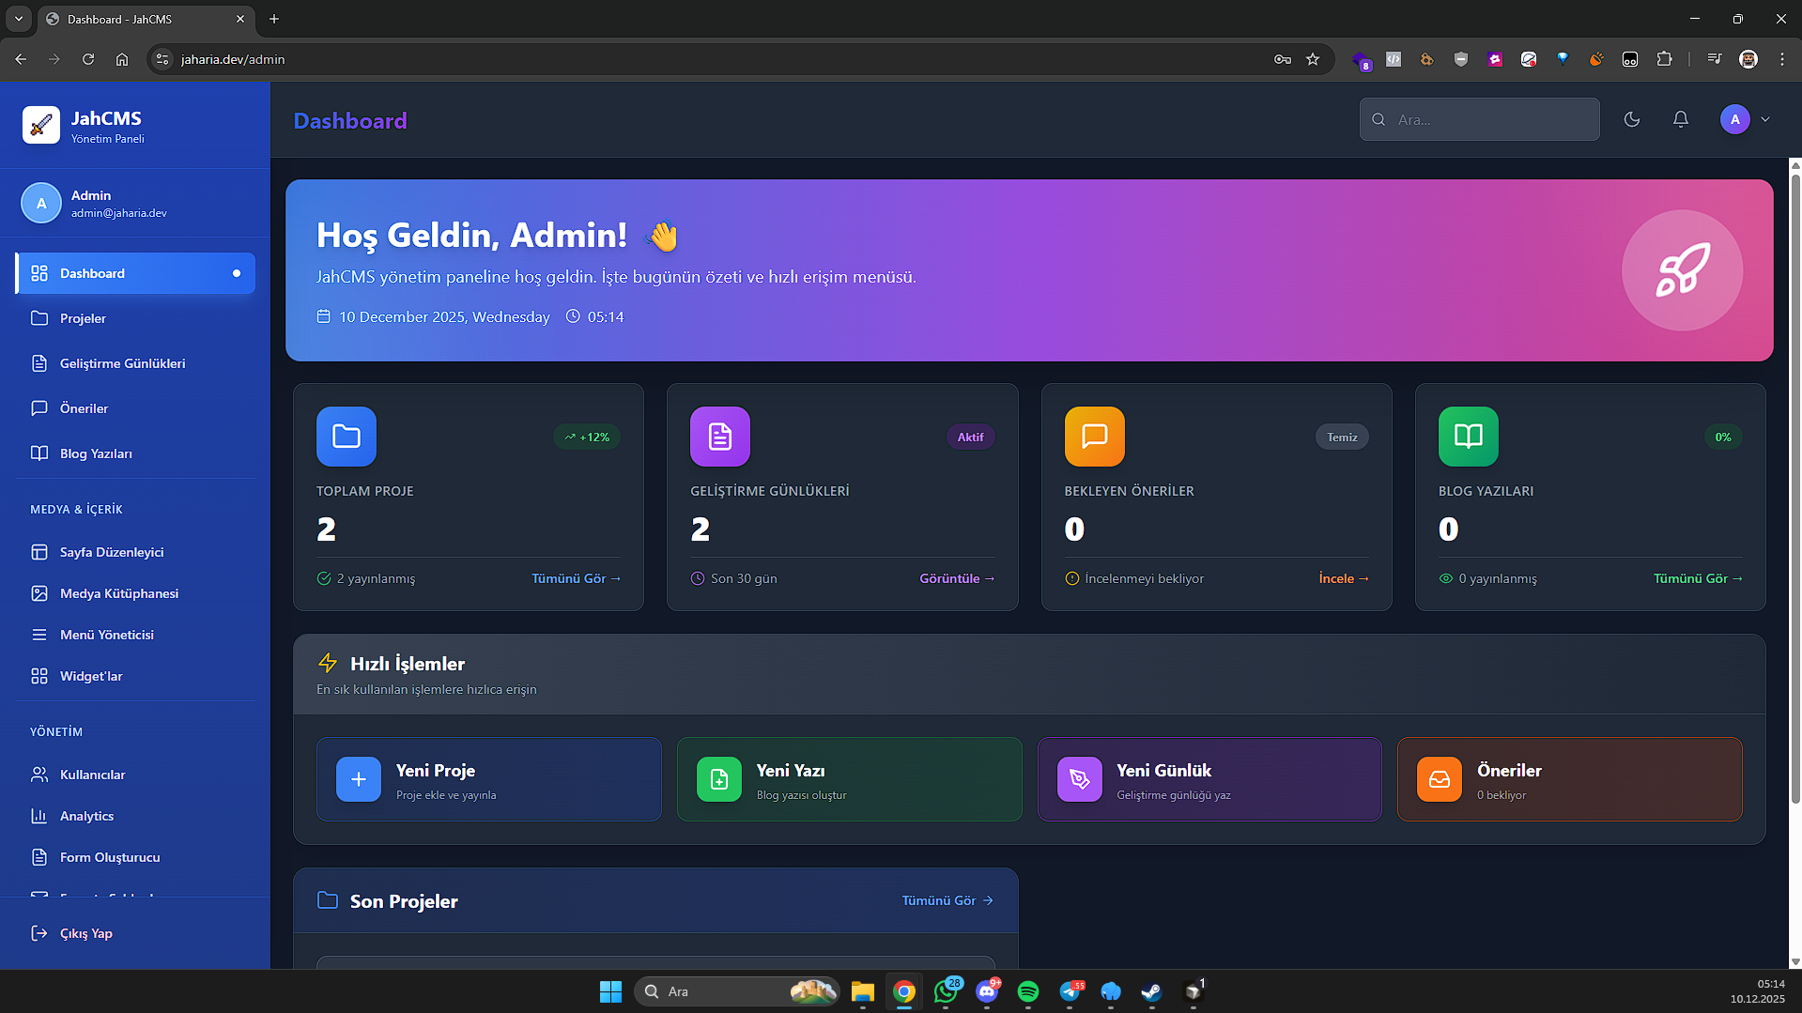This screenshot has width=1802, height=1013.
Task: Open notifications via the bell icon
Action: [x=1680, y=119]
